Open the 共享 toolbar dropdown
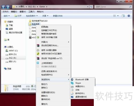The width and height of the screenshot is (134, 106). click(45, 16)
